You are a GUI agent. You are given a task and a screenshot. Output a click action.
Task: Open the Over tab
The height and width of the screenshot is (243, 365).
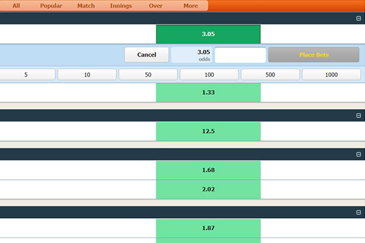click(x=156, y=5)
